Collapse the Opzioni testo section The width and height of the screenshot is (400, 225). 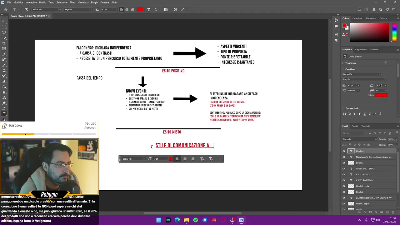343,108
